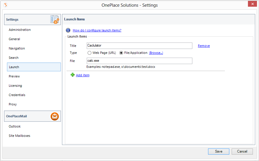Click the OnePlace Solutions logo icon

point(5,5)
